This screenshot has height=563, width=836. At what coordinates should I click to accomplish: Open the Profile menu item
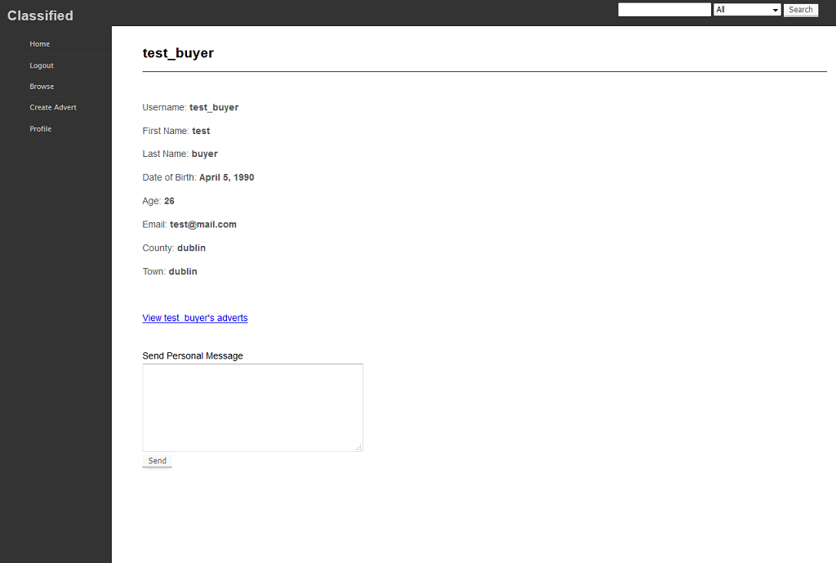[41, 128]
